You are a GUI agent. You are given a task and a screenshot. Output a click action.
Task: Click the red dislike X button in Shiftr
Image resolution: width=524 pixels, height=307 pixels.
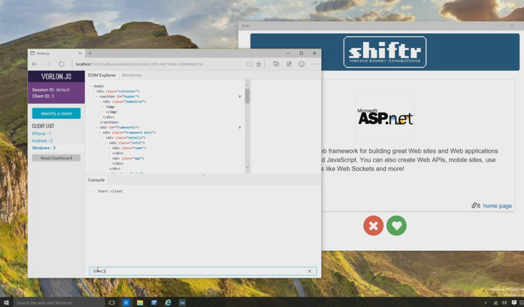point(373,226)
